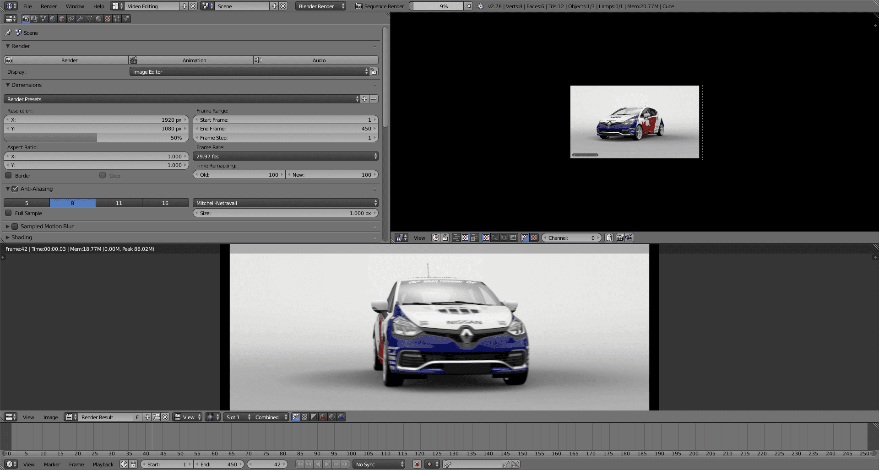Enable the Sampled Motion Blur checkbox
This screenshot has height=470, width=879.
pos(15,226)
